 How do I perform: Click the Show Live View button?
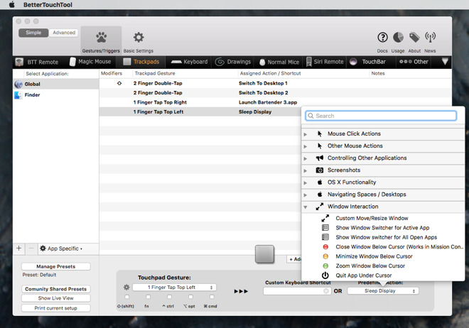click(x=56, y=298)
